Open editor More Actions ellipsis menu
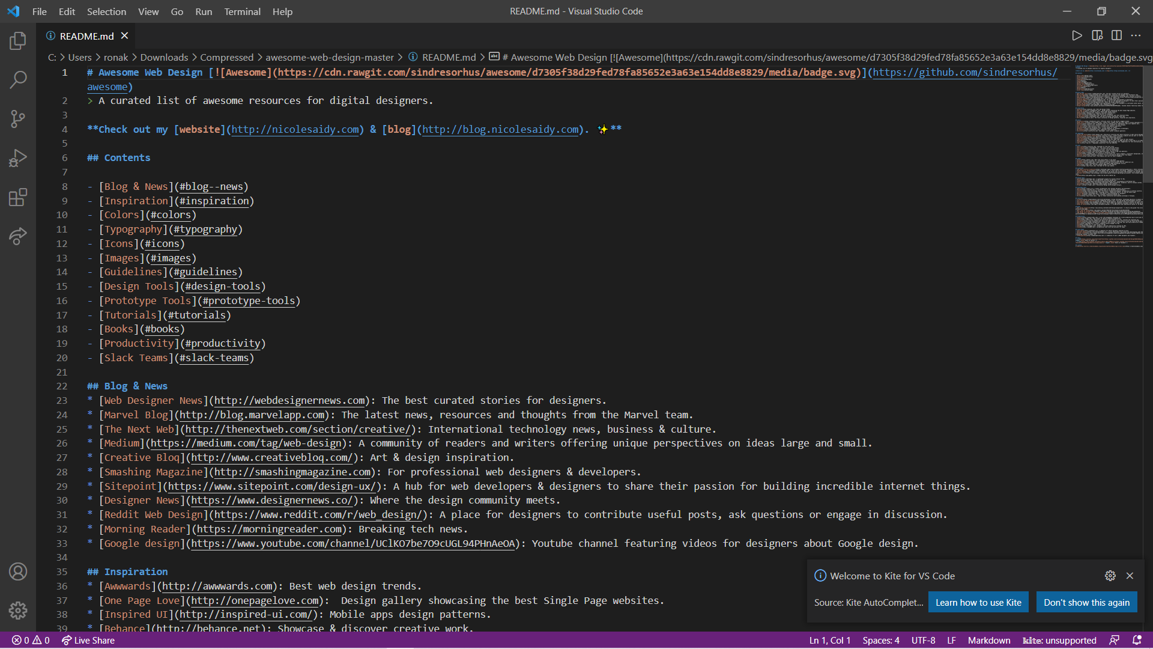Viewport: 1153px width, 649px height. click(1136, 35)
